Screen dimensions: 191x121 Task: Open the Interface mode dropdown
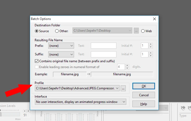(80, 102)
